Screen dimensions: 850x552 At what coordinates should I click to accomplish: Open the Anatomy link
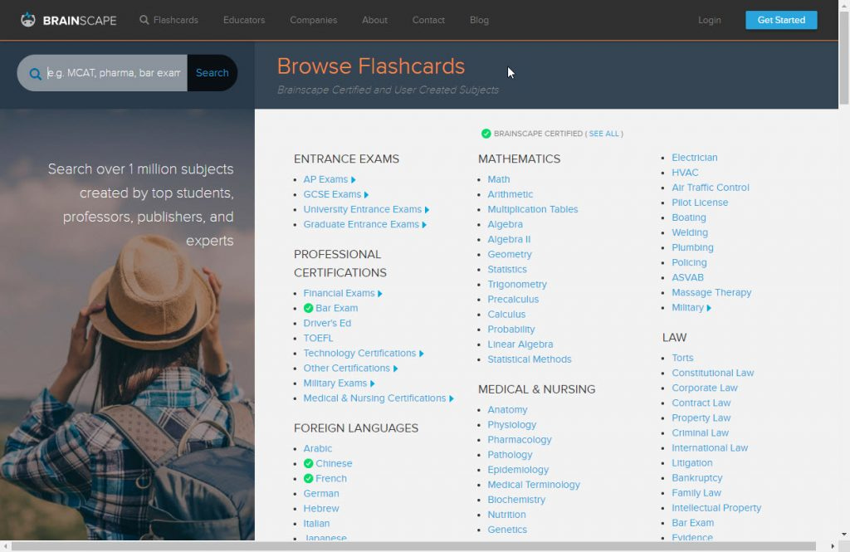(x=507, y=410)
